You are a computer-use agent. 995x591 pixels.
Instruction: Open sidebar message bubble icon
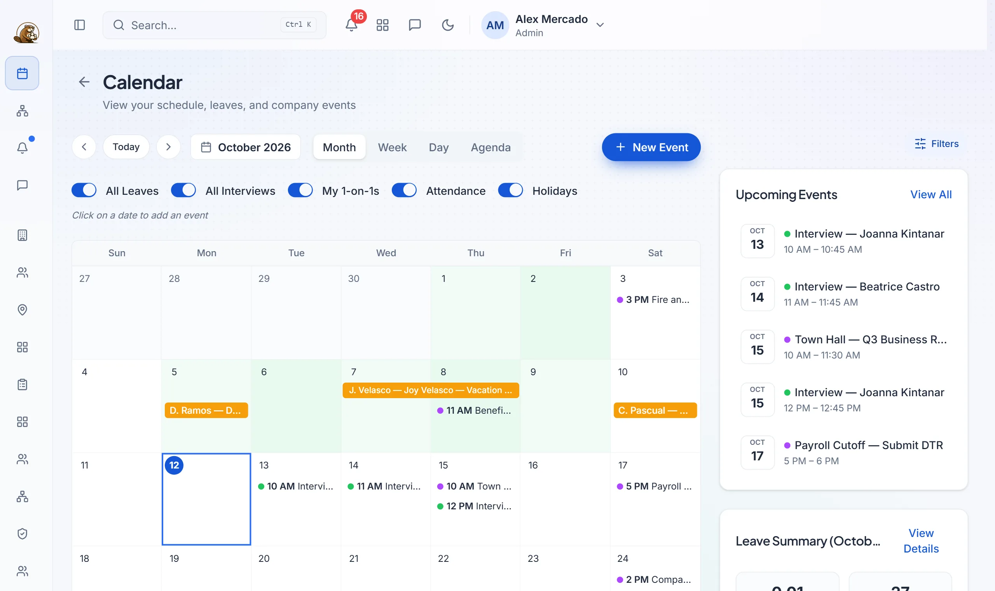click(22, 185)
